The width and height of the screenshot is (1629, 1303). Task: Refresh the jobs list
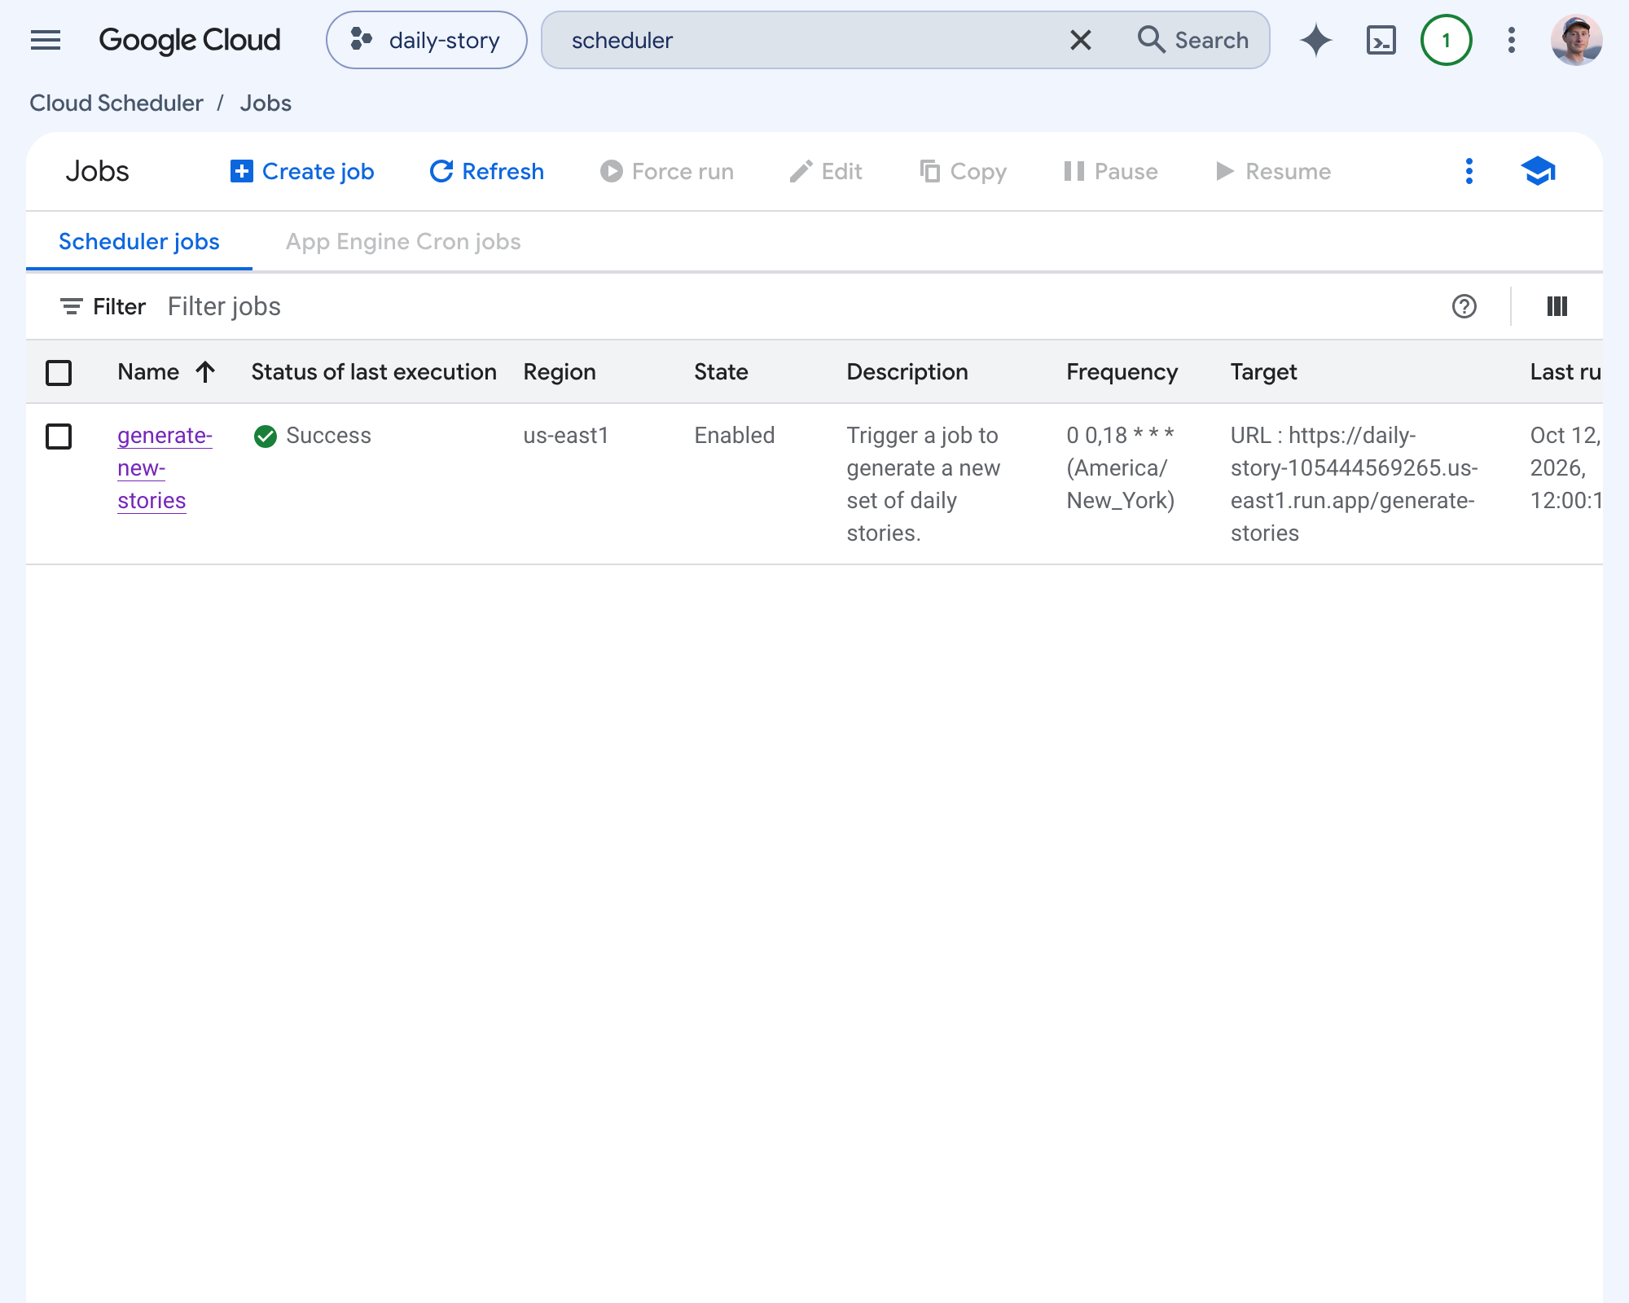[487, 171]
